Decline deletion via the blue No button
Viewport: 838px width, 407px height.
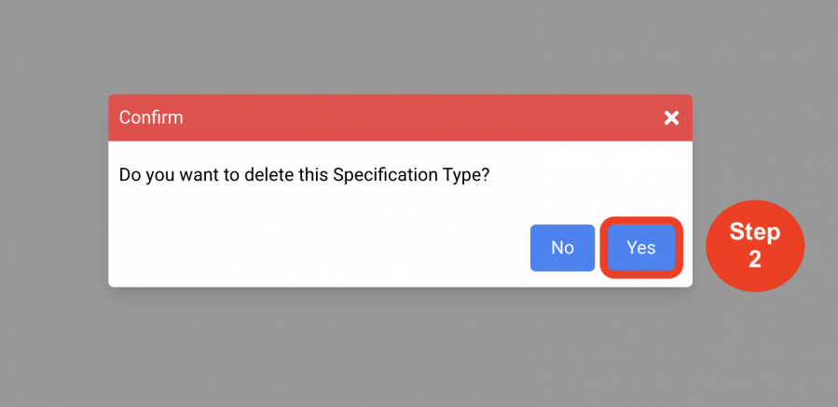(562, 248)
